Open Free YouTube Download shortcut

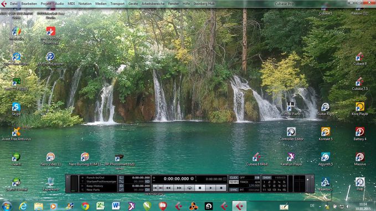pos(50,35)
